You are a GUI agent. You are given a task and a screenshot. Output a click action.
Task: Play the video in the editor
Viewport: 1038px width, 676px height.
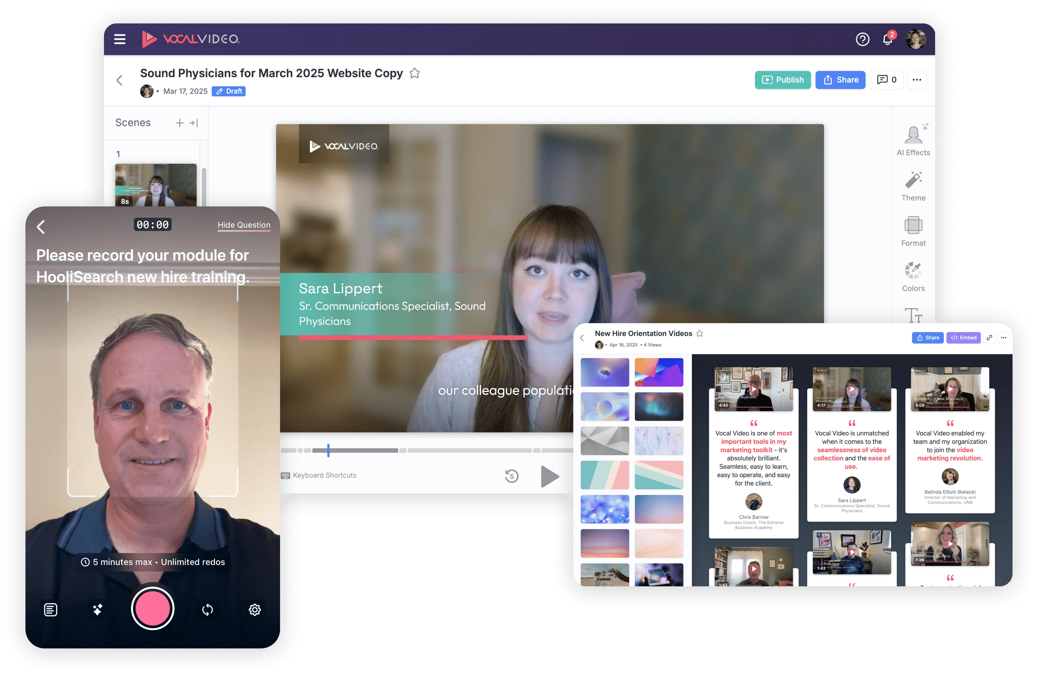point(549,476)
